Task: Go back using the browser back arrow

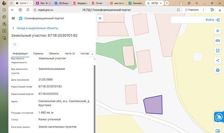Action: pyautogui.click(x=13, y=10)
